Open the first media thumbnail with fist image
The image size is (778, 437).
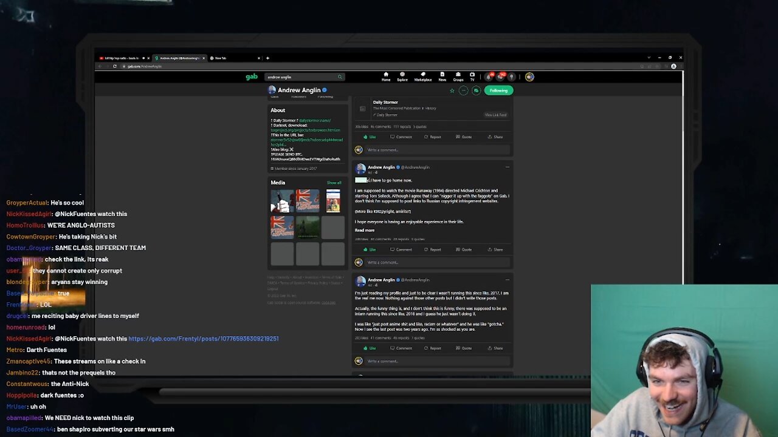point(282,201)
